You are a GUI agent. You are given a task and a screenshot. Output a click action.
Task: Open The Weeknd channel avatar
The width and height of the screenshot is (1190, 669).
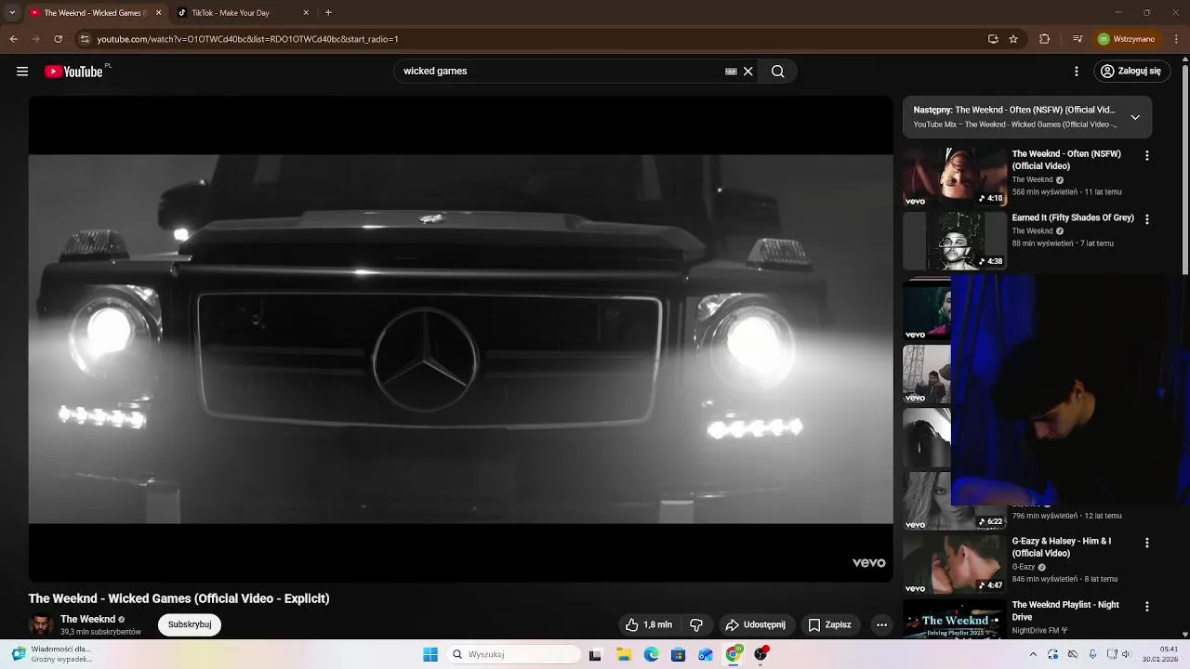click(x=40, y=625)
